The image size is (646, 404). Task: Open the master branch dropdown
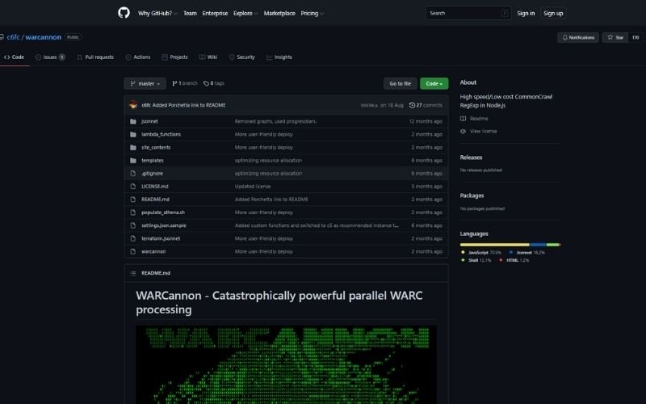click(145, 83)
